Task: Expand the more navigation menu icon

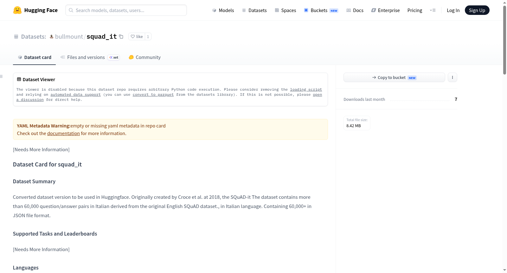Action: 433,10
